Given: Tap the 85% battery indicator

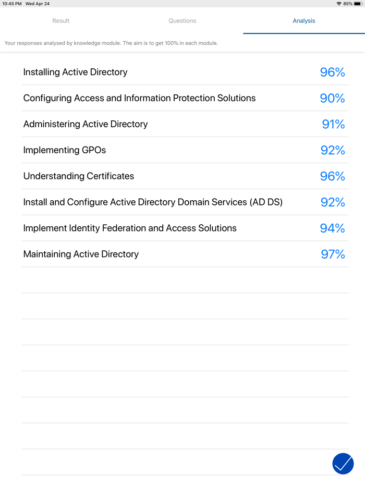Looking at the screenshot, I should (348, 4).
